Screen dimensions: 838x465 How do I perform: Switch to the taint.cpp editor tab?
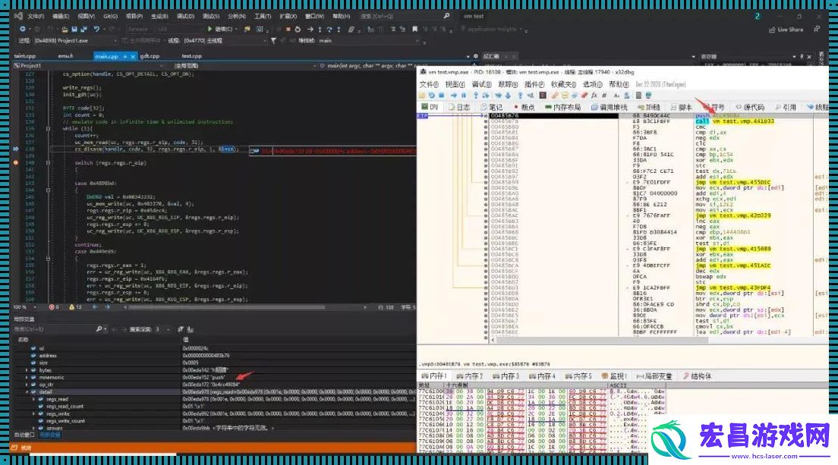tap(24, 56)
